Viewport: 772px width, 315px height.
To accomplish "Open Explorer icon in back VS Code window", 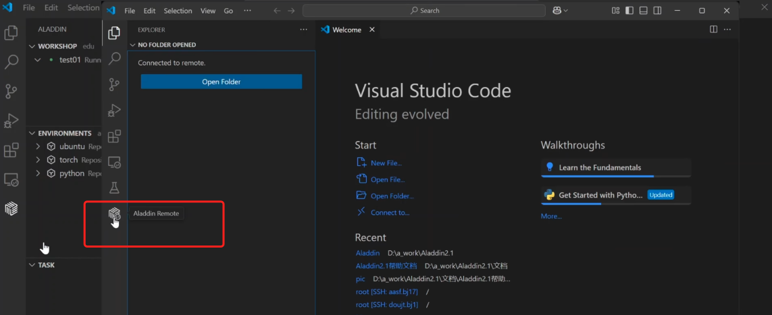I will pos(11,33).
